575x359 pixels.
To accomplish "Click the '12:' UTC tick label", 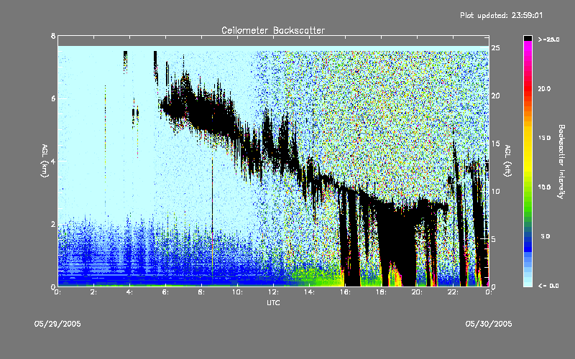I will (273, 292).
